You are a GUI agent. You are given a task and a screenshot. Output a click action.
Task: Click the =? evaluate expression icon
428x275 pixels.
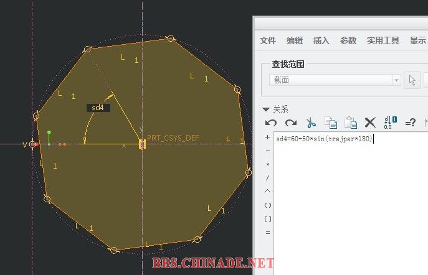pos(411,123)
